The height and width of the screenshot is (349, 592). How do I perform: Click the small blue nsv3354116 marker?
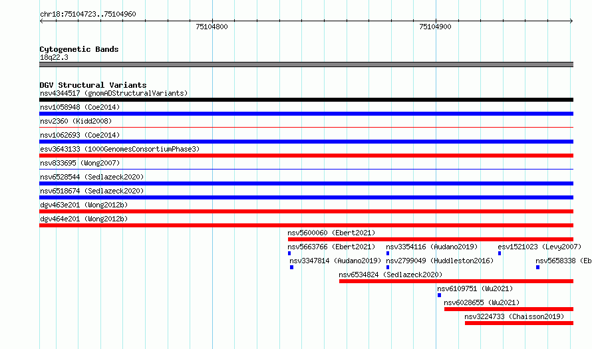tap(388, 253)
